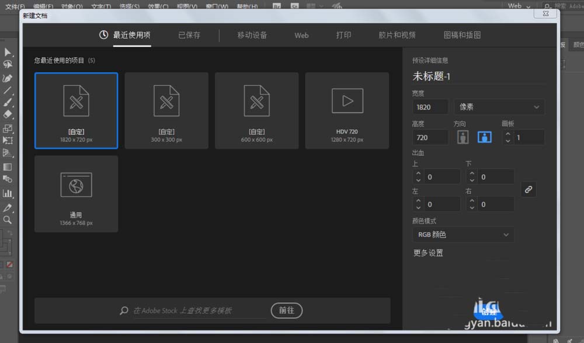The height and width of the screenshot is (343, 584).
Task: Select the Column Graph tool
Action: pos(8,193)
